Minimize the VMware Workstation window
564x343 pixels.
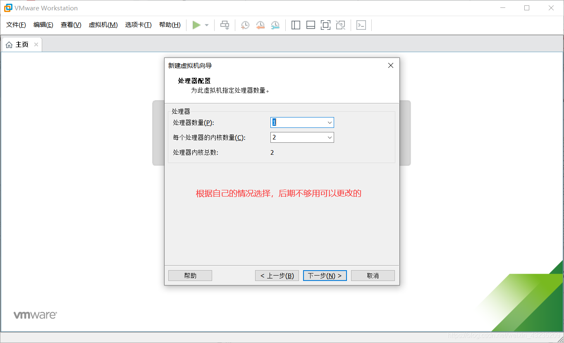pos(502,8)
